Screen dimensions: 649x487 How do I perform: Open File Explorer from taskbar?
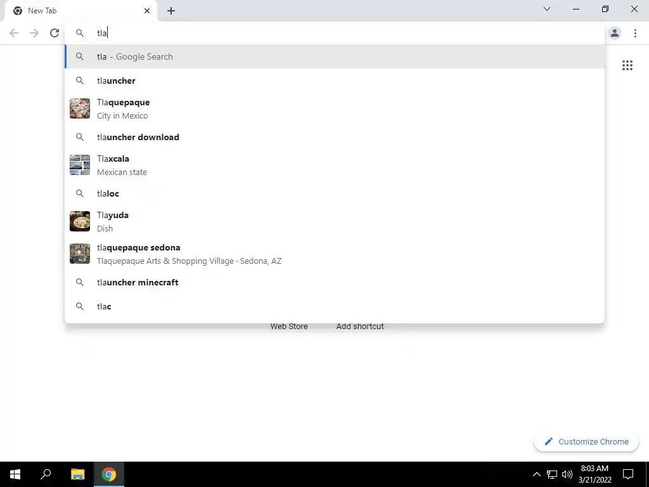click(77, 474)
